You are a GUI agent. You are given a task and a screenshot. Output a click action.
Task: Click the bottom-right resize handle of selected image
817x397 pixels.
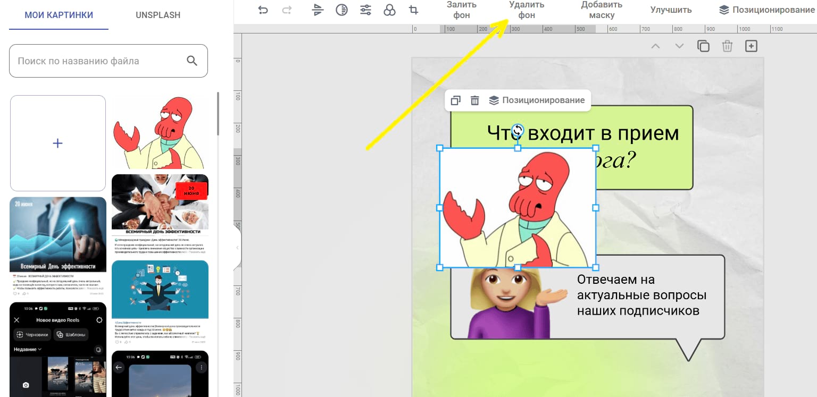coord(596,267)
